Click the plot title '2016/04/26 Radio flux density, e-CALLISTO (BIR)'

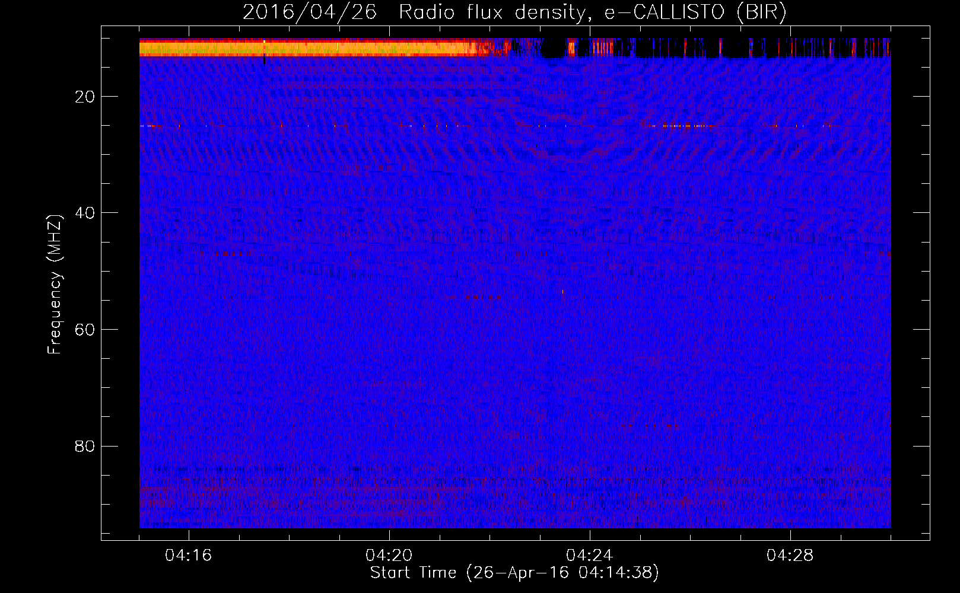[514, 12]
